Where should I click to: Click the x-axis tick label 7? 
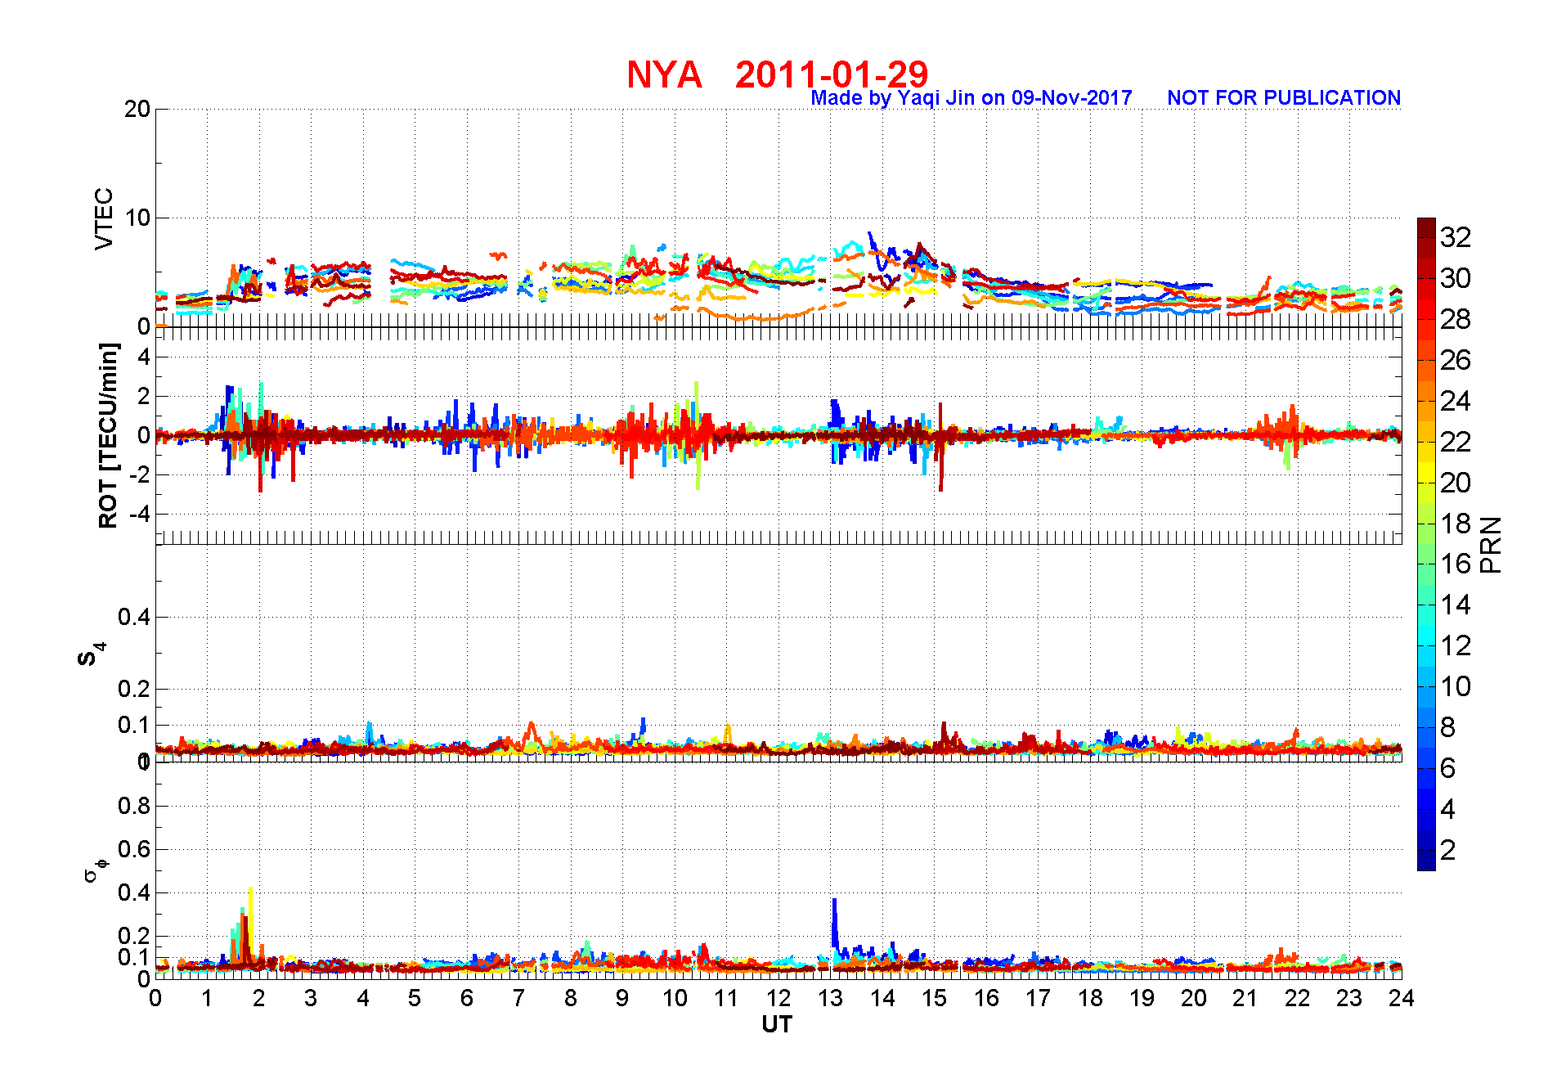(518, 998)
